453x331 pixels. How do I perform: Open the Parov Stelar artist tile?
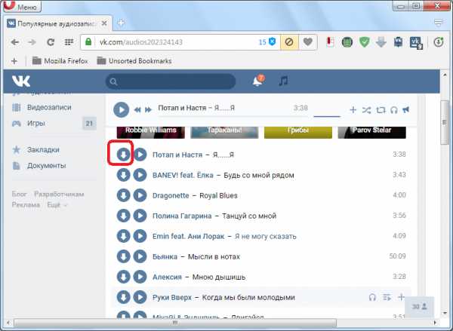[371, 132]
